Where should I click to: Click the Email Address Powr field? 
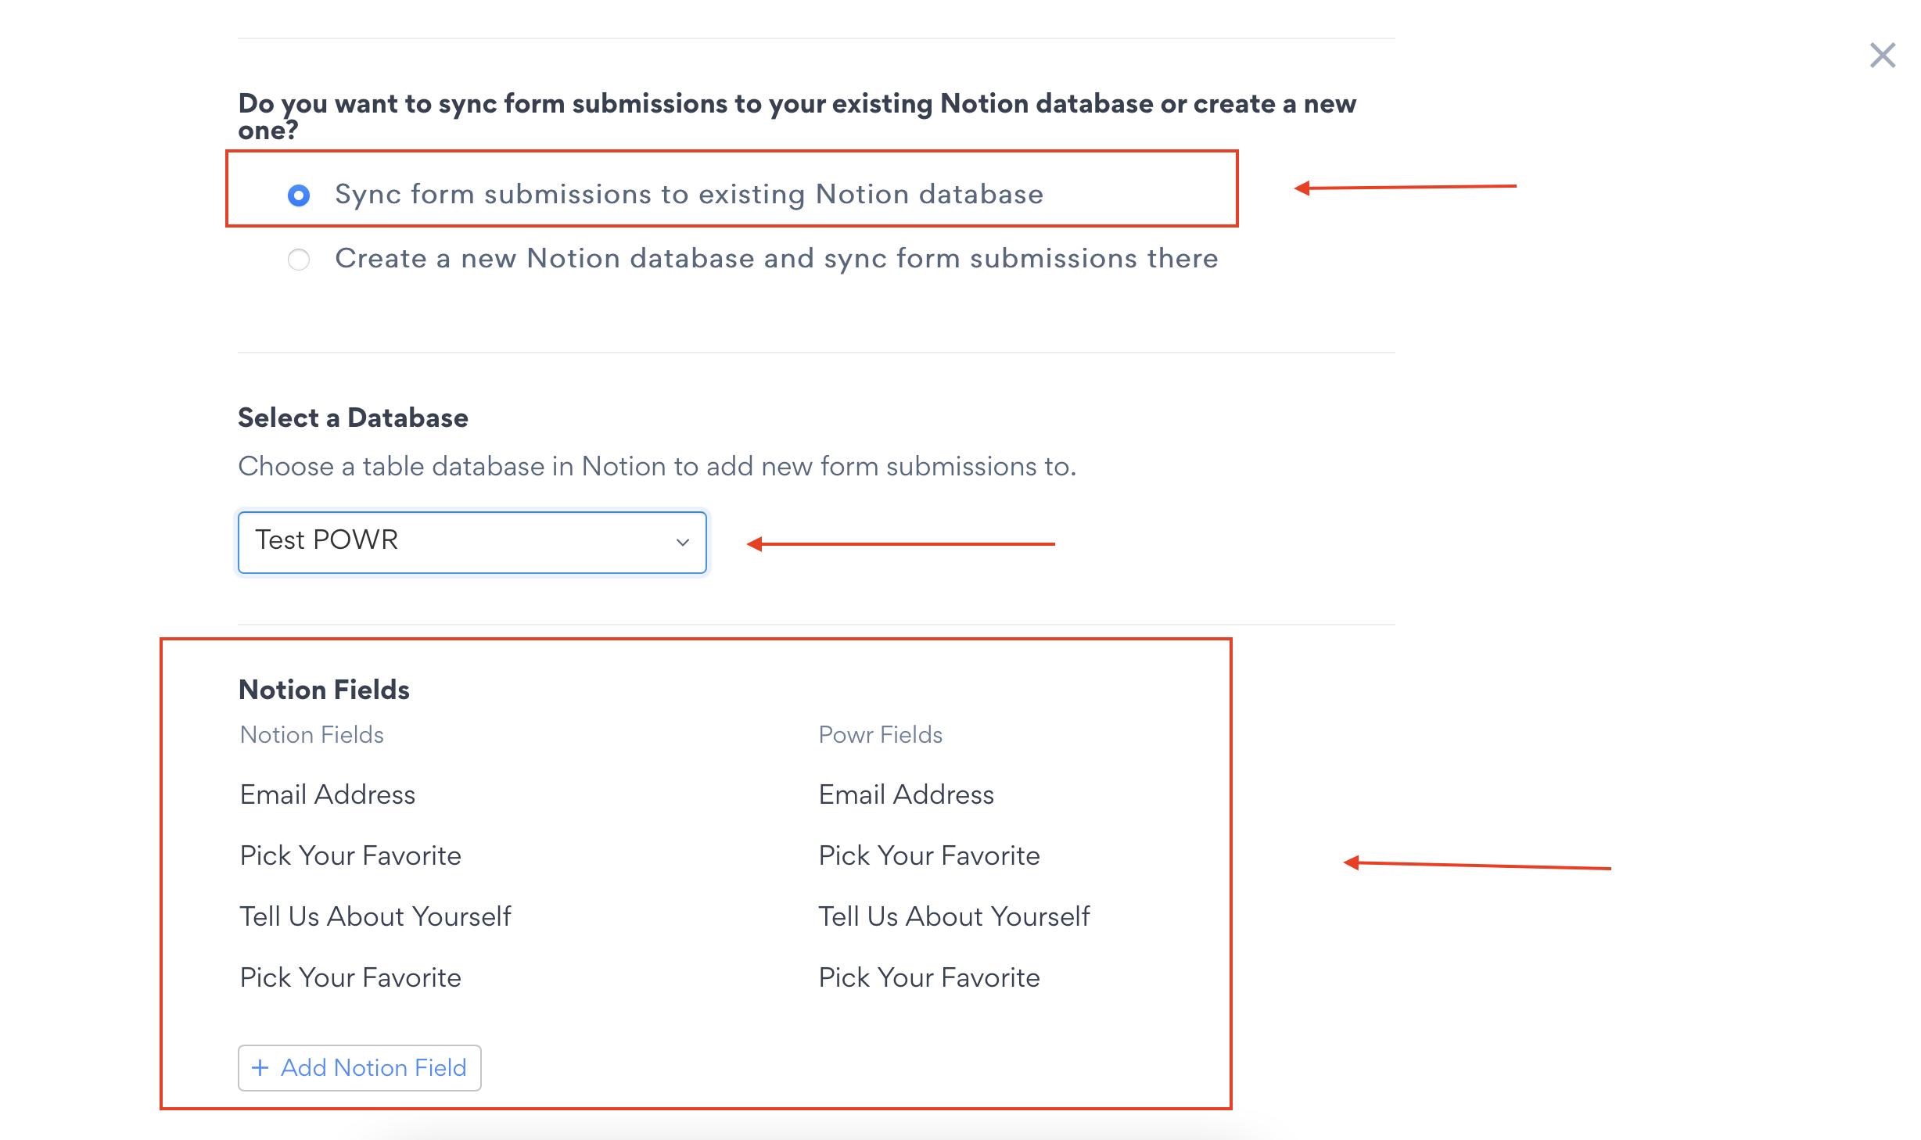click(x=907, y=794)
